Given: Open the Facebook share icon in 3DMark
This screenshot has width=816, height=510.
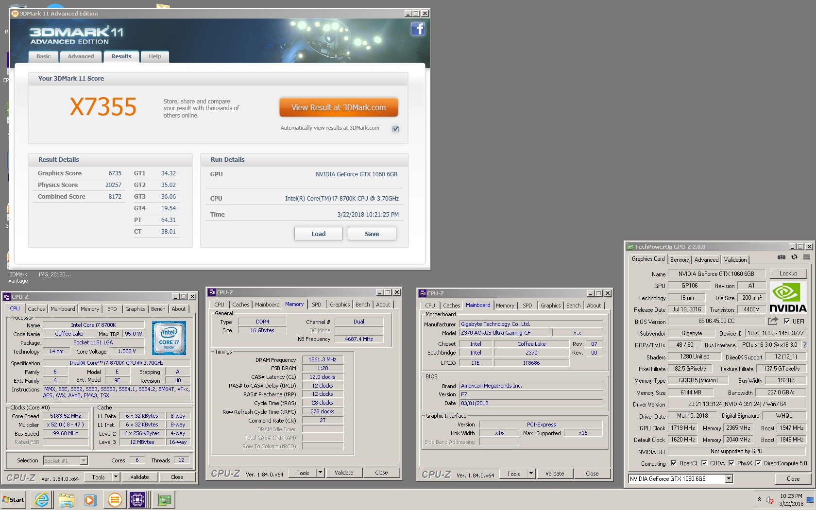Looking at the screenshot, I should pyautogui.click(x=418, y=29).
